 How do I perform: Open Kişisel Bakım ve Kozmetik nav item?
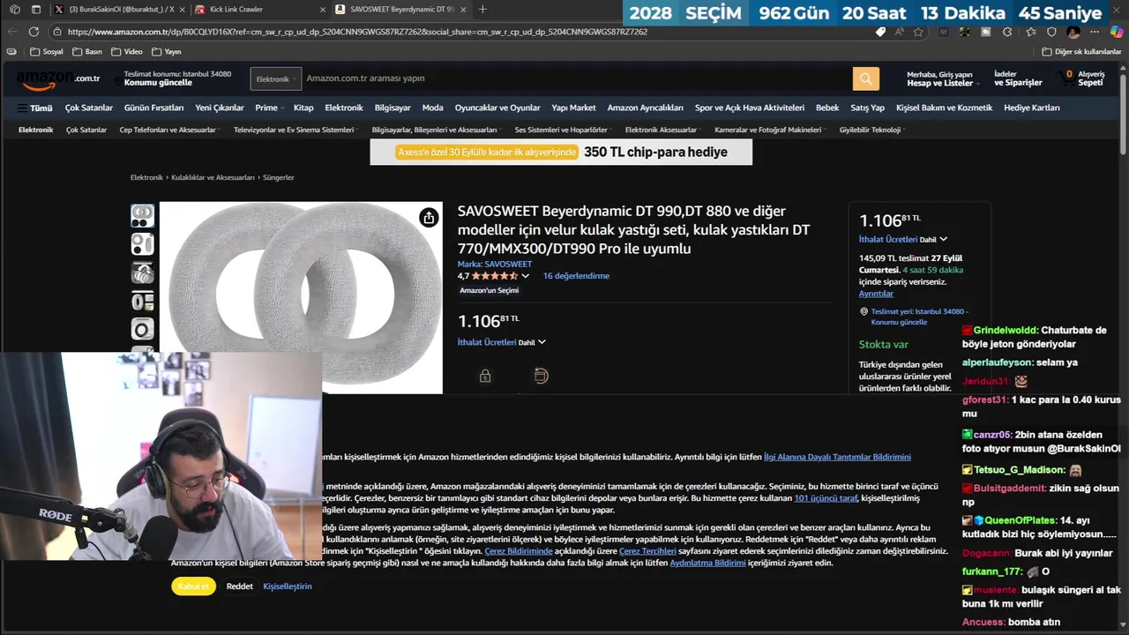coord(944,108)
